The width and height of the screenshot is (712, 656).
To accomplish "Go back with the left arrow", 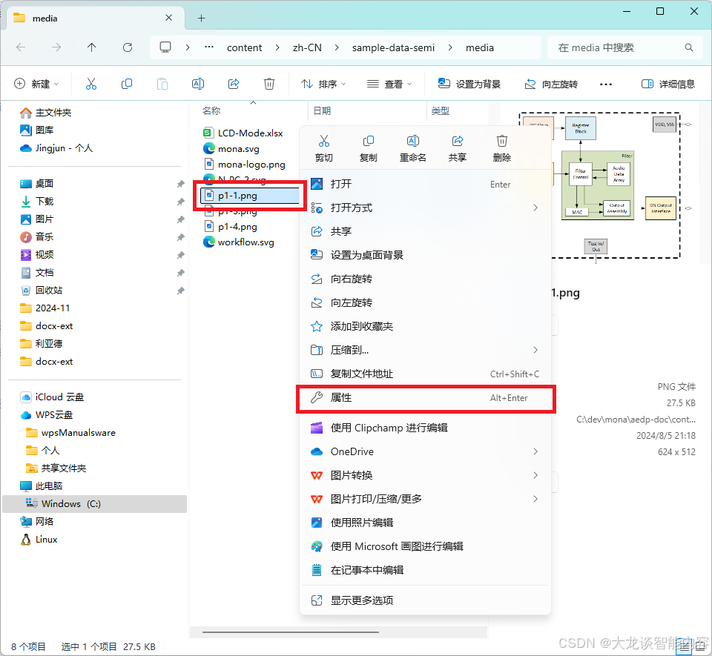I will pyautogui.click(x=21, y=47).
